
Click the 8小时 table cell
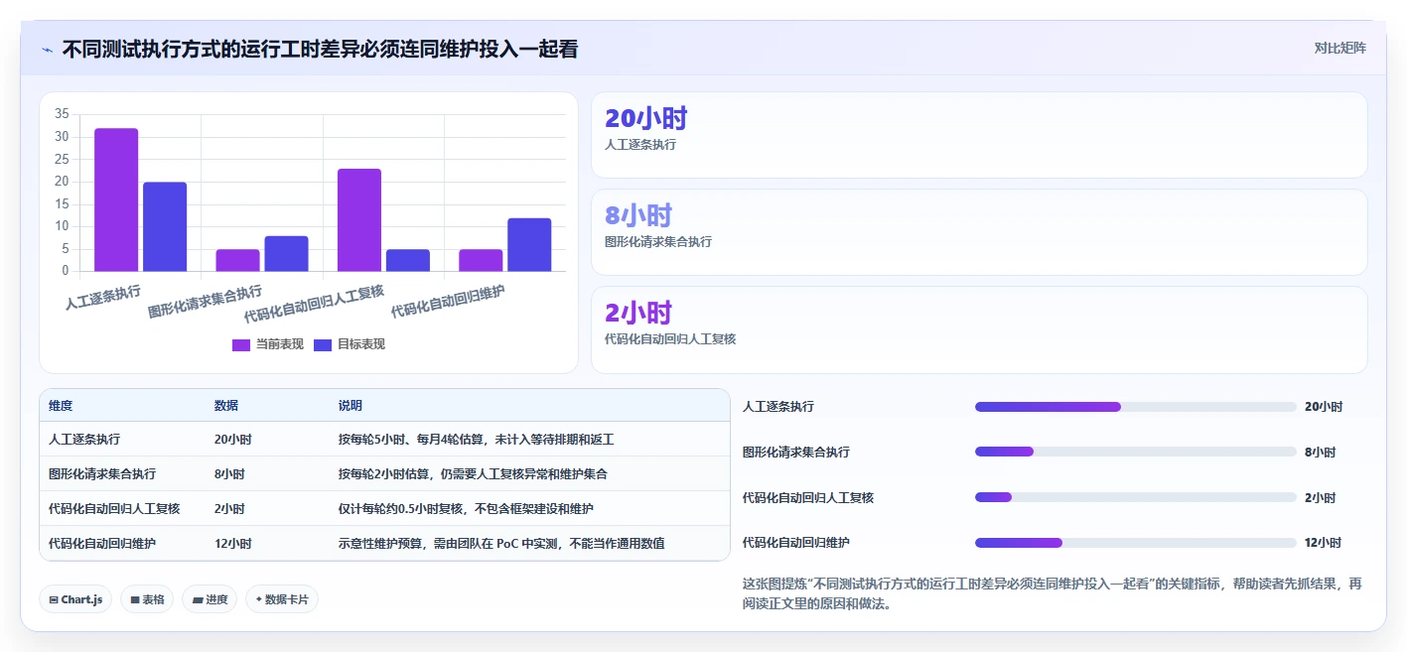tap(229, 473)
